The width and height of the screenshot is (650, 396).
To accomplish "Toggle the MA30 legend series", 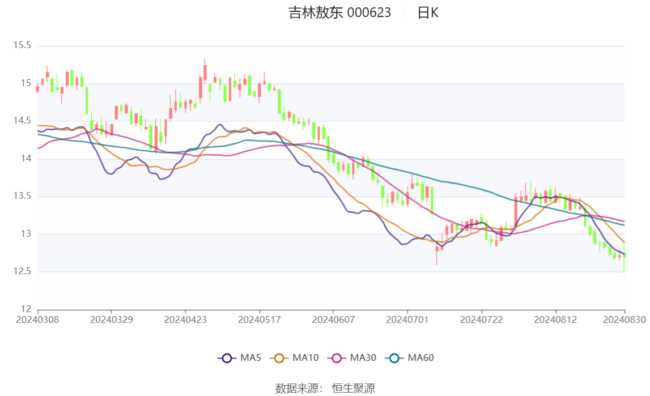I will pyautogui.click(x=352, y=358).
